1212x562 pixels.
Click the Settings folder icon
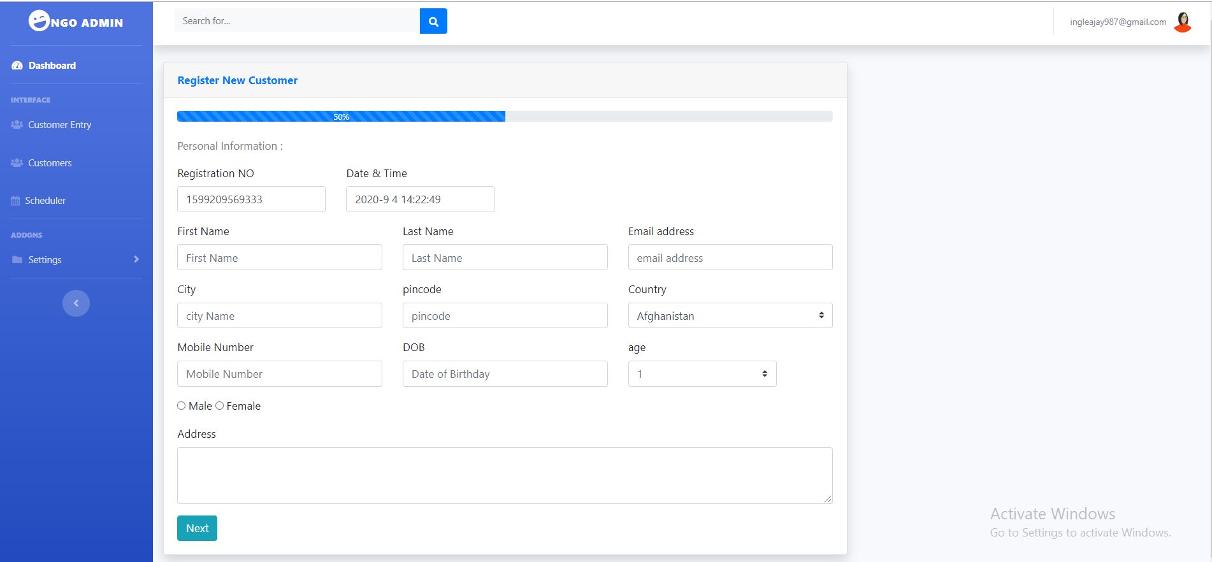[x=17, y=260]
